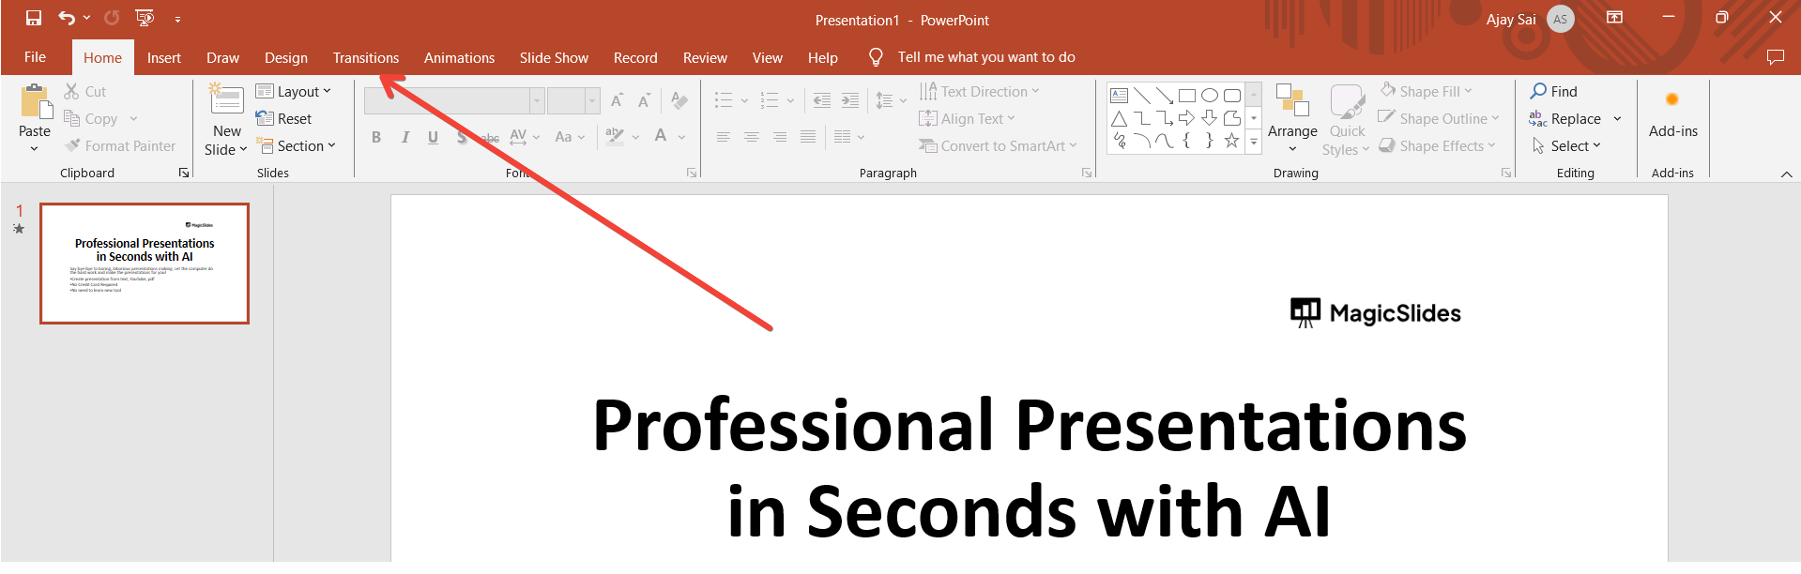Open the Design tab
This screenshot has width=1801, height=574.
click(286, 58)
